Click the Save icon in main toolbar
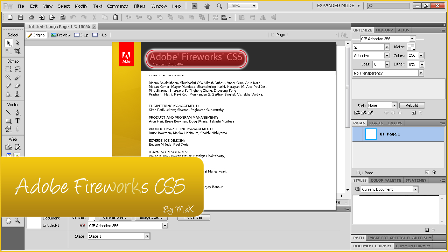The width and height of the screenshot is (448, 252). (x=21, y=17)
